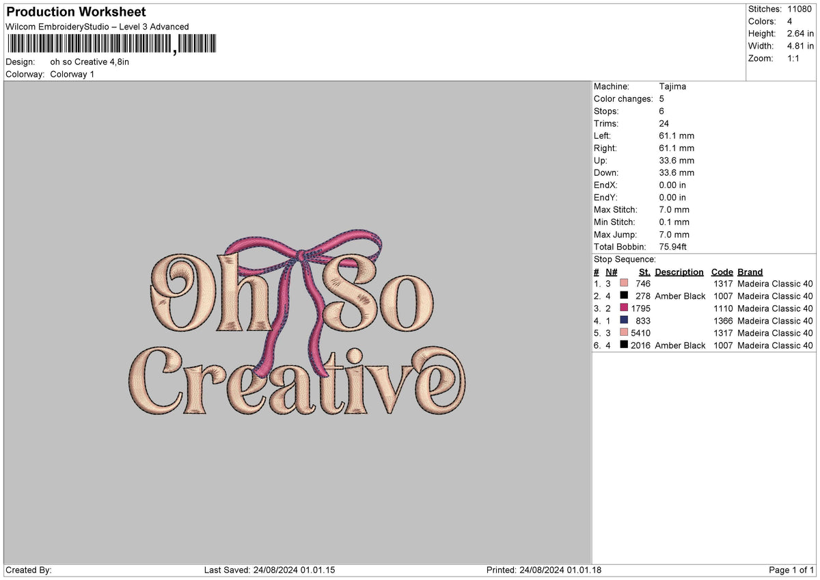This screenshot has width=820, height=580.
Task: Click the EndY value '0.00 in'
Action: tap(672, 197)
